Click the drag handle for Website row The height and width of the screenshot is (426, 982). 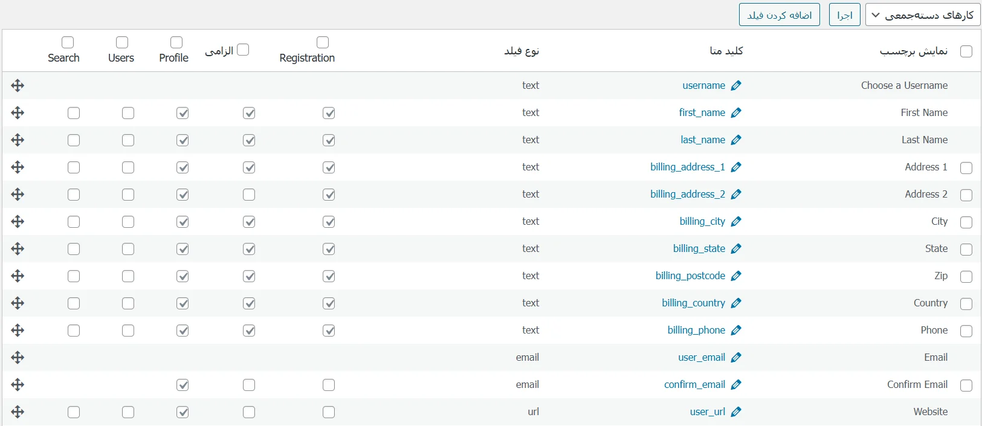[18, 412]
